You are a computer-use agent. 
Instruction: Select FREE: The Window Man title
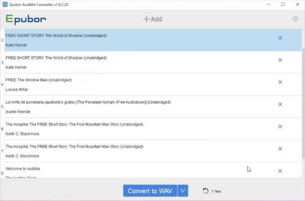tap(39, 80)
